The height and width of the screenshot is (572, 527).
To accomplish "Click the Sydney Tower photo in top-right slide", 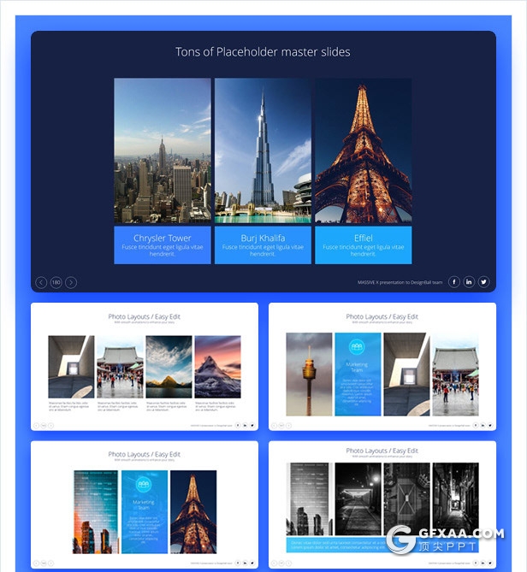I will pyautogui.click(x=309, y=374).
